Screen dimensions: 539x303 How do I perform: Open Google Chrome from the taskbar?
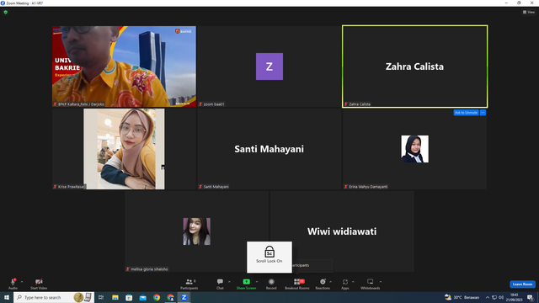pyautogui.click(x=157, y=297)
